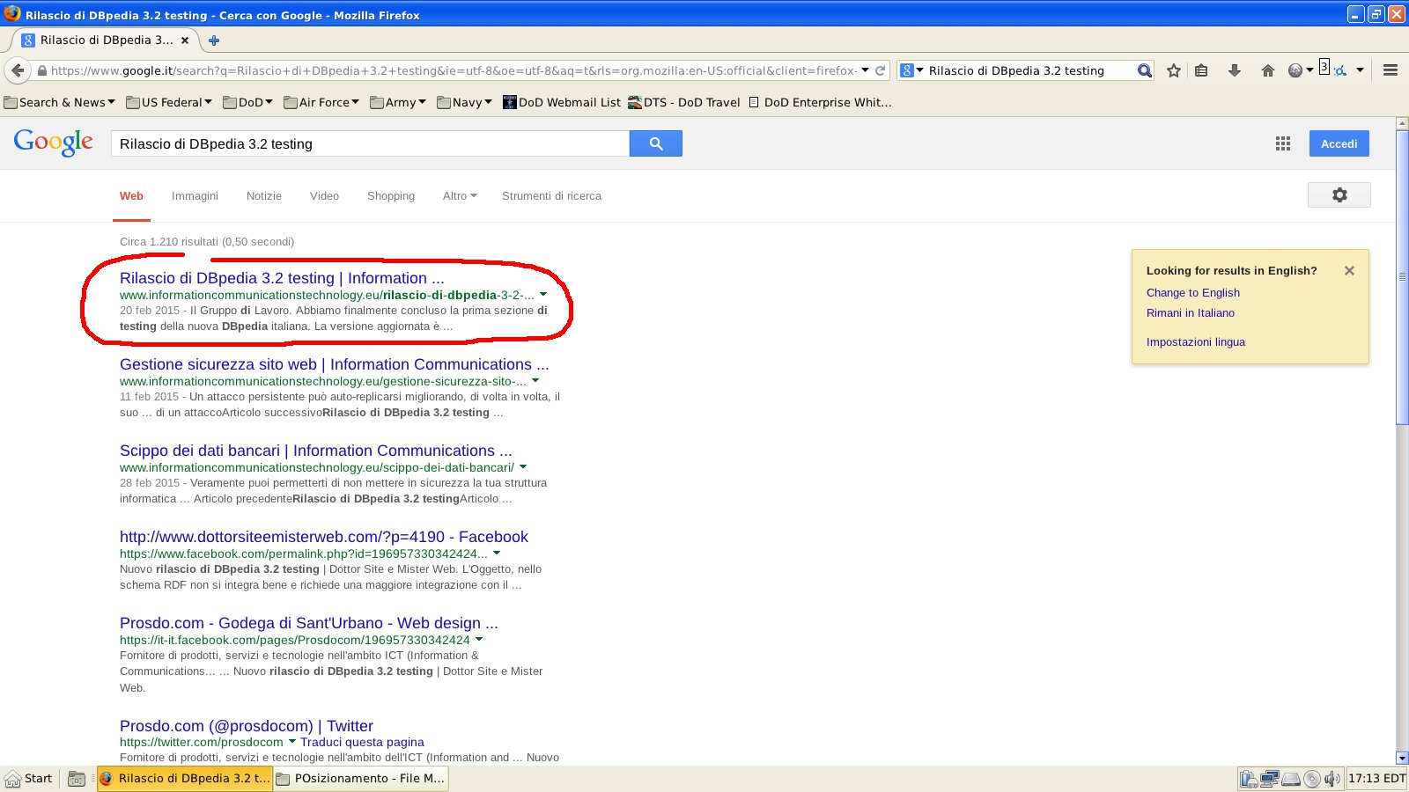Open the dottorsiteemisterweb Facebook result
This screenshot has height=792, width=1409.
[324, 537]
